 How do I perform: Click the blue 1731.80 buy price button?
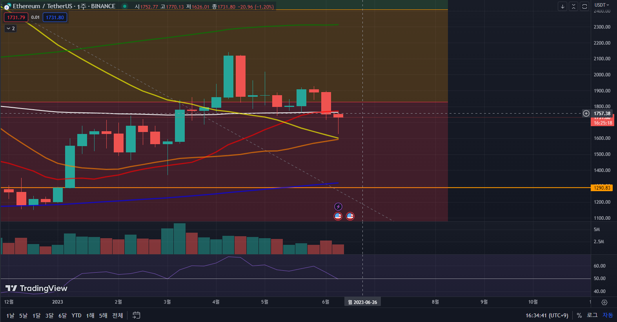tap(55, 18)
